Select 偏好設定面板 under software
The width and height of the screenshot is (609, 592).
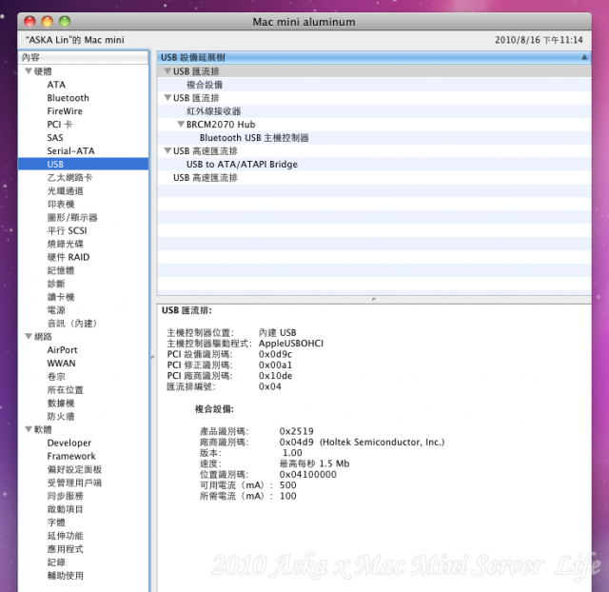[x=74, y=469]
